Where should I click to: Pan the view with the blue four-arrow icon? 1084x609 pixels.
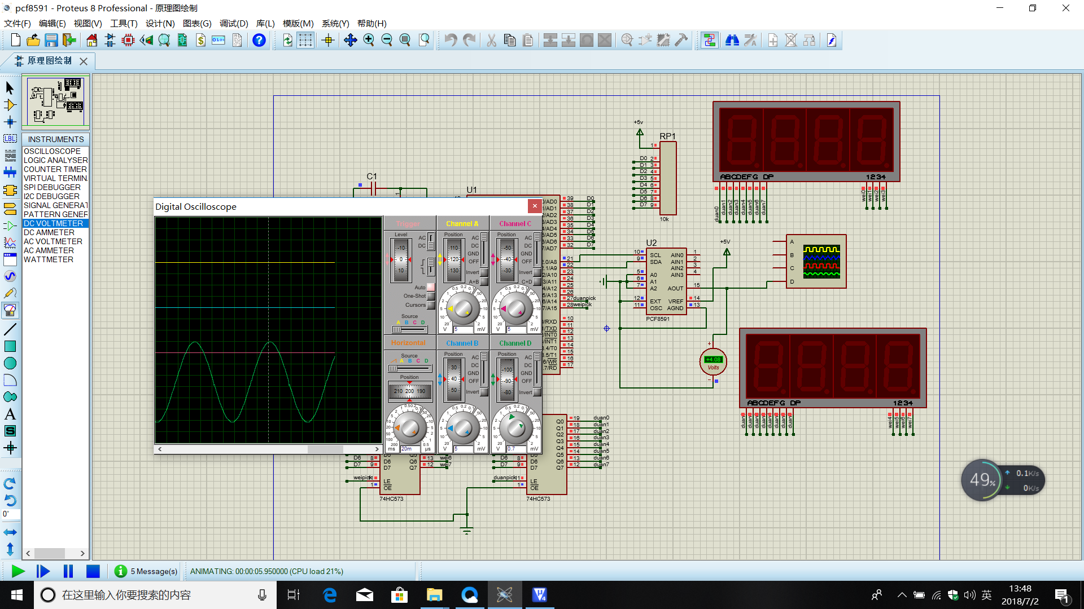350,40
